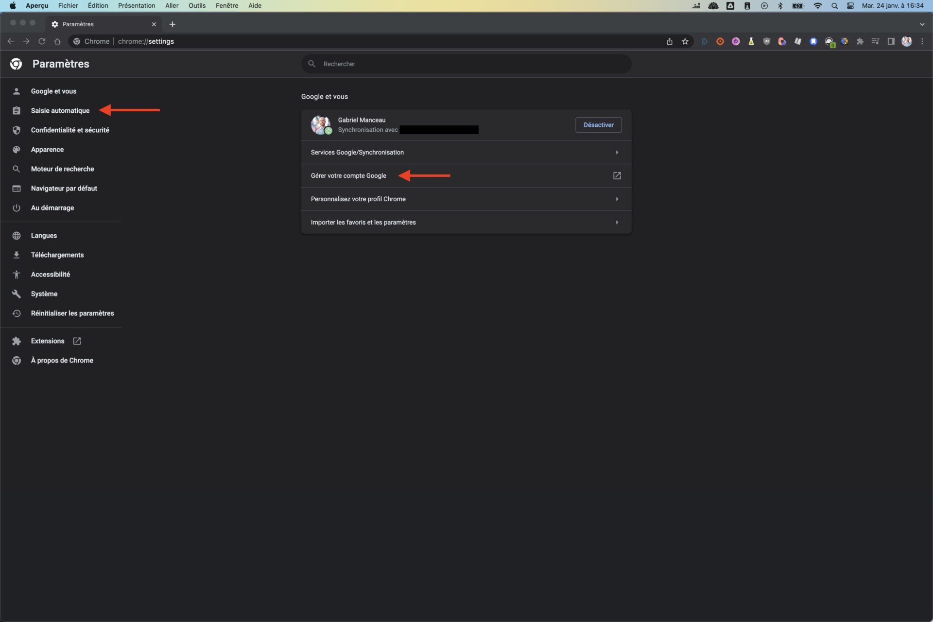
Task: Expand Personnalisez votre profil Chrome
Action: click(x=466, y=199)
